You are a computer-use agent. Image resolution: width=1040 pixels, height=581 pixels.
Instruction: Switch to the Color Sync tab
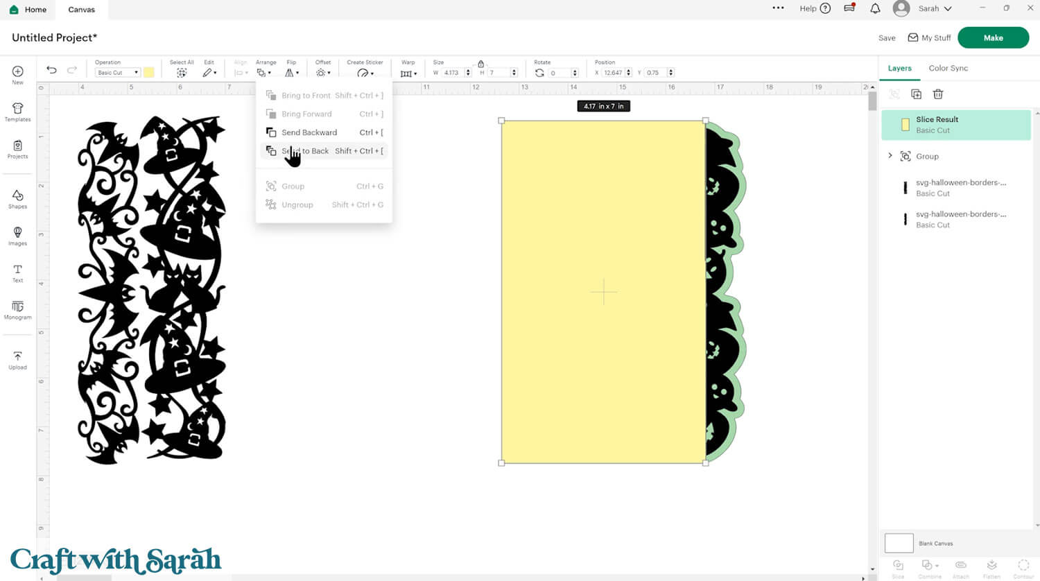(x=948, y=68)
